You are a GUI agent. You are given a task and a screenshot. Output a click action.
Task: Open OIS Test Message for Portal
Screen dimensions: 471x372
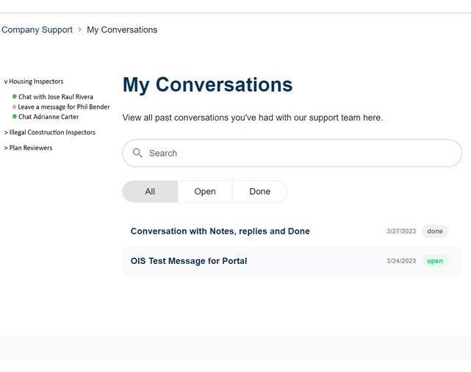point(189,261)
